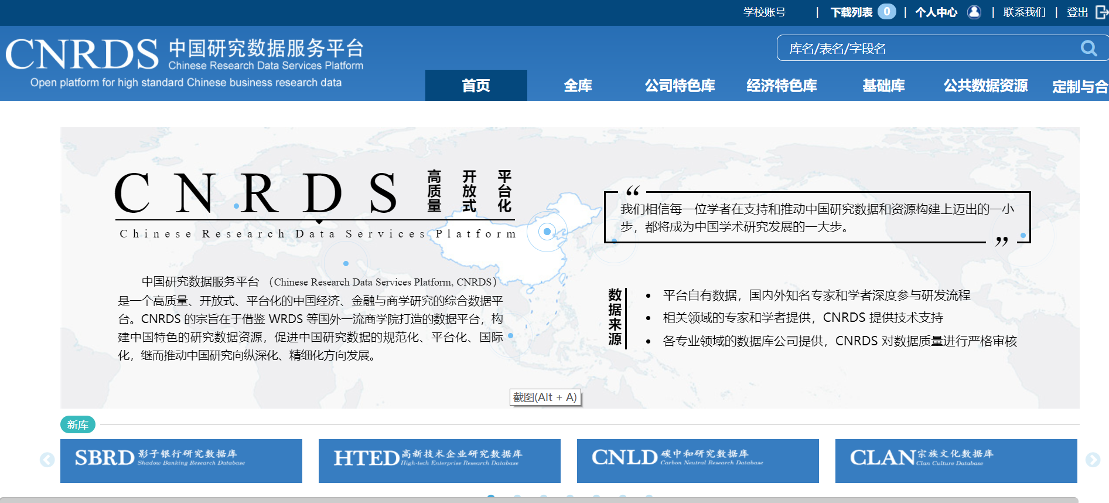Click the 联系我们 link
Screen dimensions: 1109x503
click(1024, 12)
